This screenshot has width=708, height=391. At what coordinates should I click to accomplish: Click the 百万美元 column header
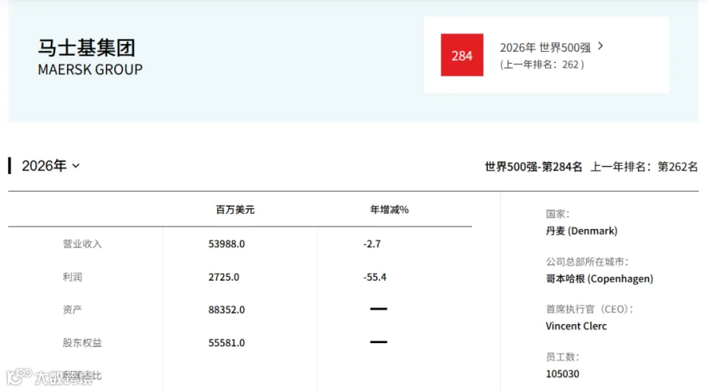click(234, 209)
